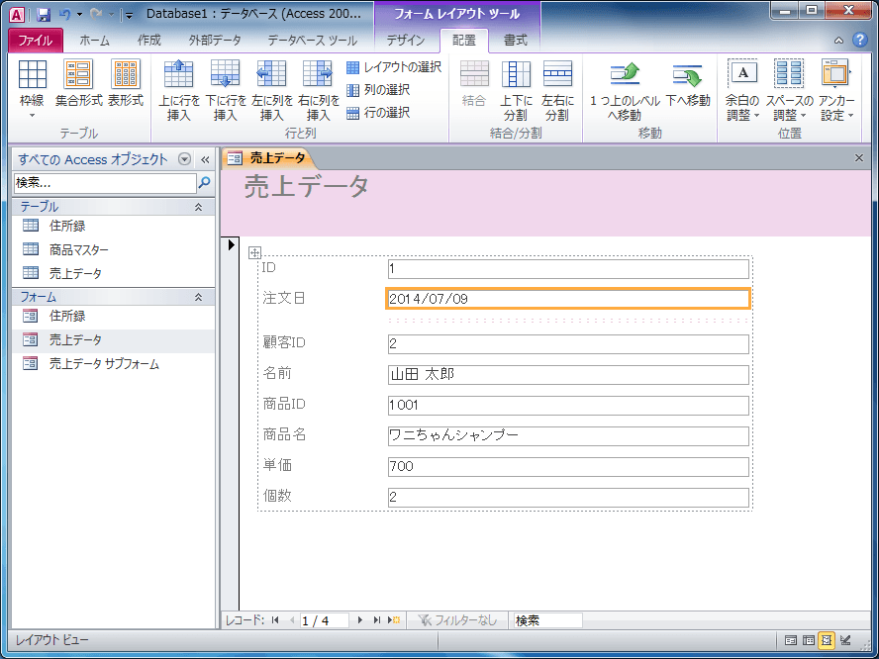This screenshot has height=659, width=879.
Task: Switch to the 作成 ribbon tab
Action: click(x=149, y=41)
